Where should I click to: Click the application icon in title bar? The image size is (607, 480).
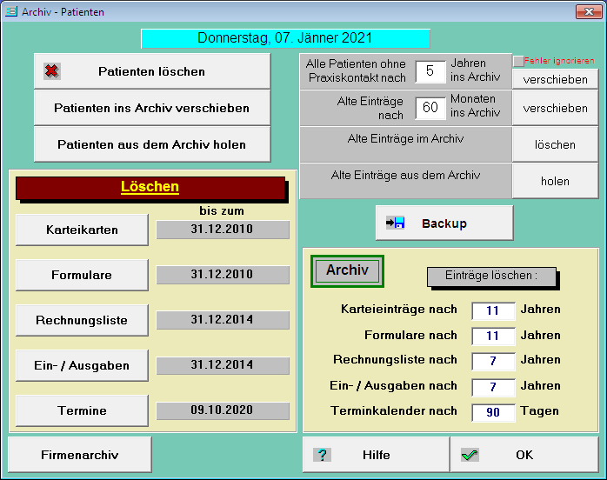(x=10, y=11)
